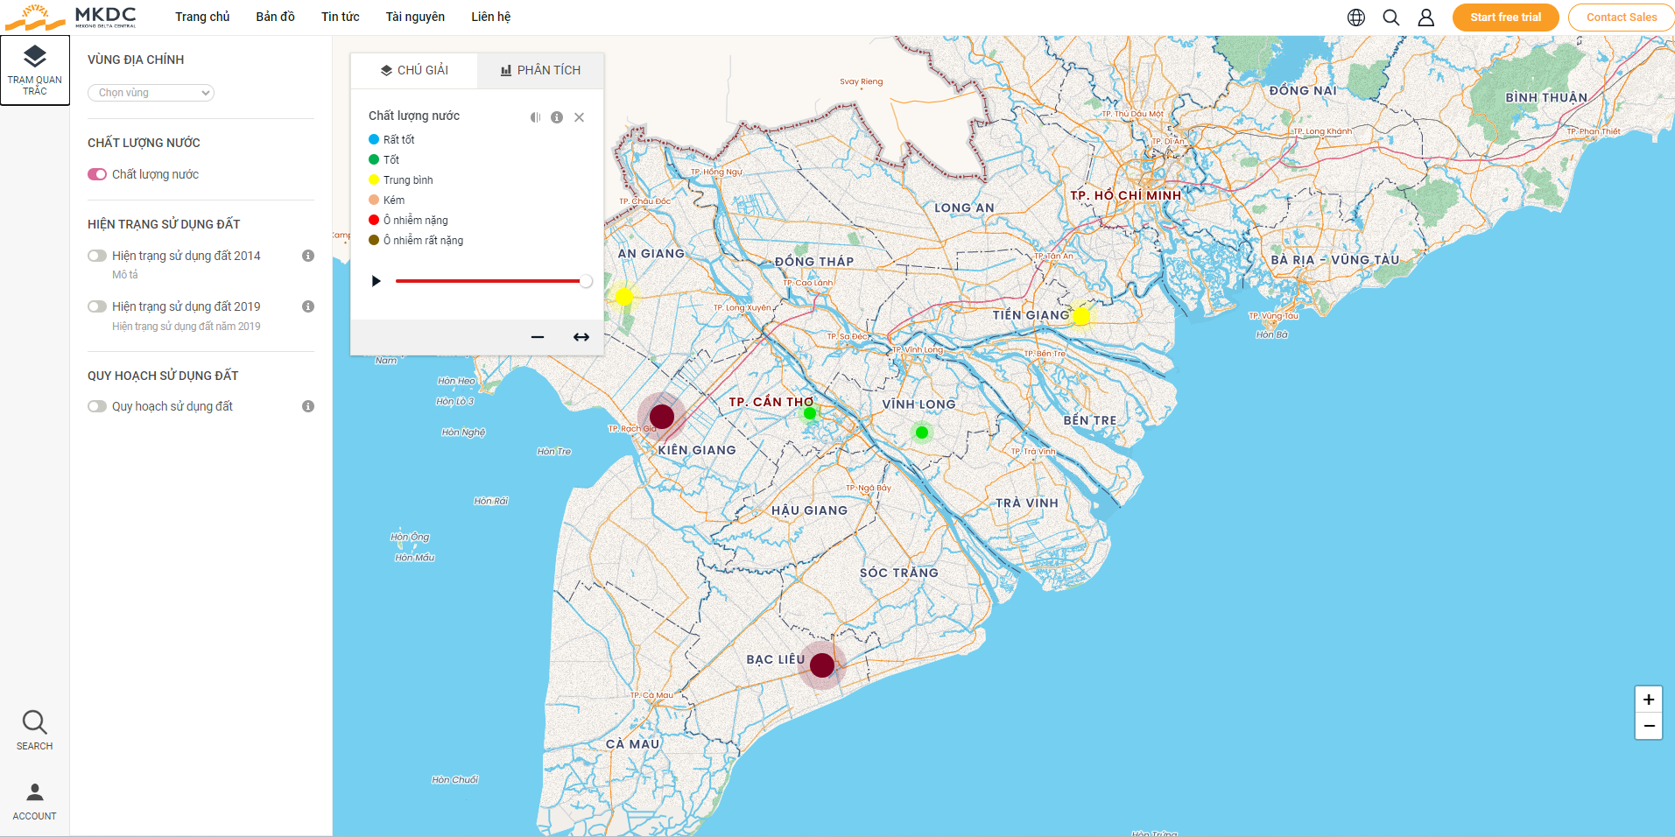
Task: Open Bản đồ menu item
Action: 275,17
